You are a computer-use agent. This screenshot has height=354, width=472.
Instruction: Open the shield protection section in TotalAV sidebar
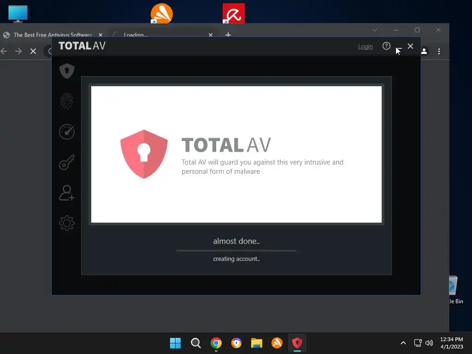[67, 71]
